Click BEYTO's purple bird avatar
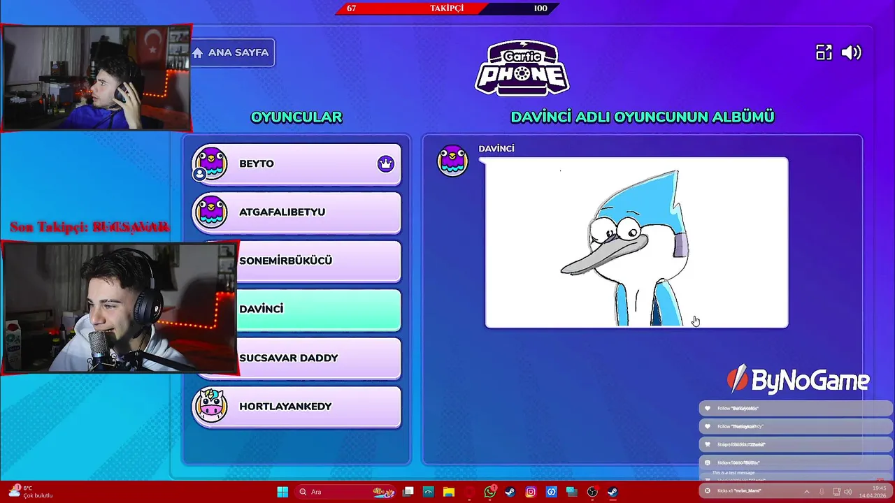This screenshot has height=503, width=895. tap(210, 163)
